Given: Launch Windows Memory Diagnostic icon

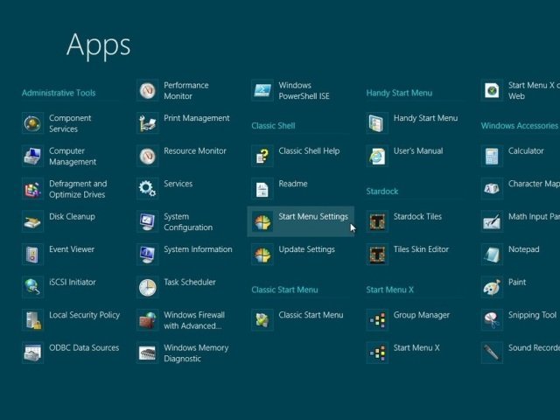Looking at the screenshot, I should [148, 353].
